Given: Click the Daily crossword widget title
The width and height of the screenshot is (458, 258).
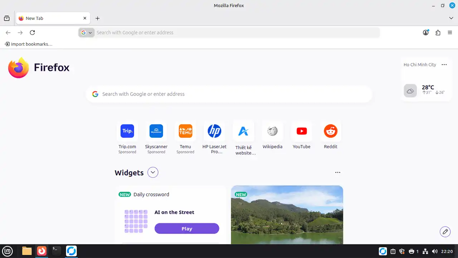Looking at the screenshot, I should pos(151,194).
